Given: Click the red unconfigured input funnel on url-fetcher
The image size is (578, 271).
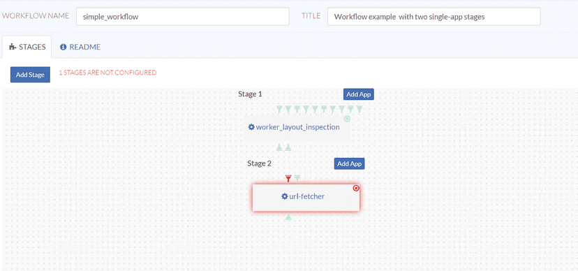Looking at the screenshot, I should (288, 178).
